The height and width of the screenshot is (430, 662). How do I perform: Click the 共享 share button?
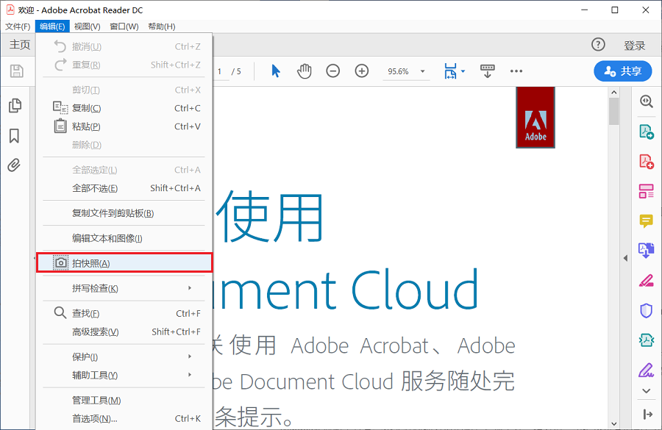pyautogui.click(x=623, y=71)
